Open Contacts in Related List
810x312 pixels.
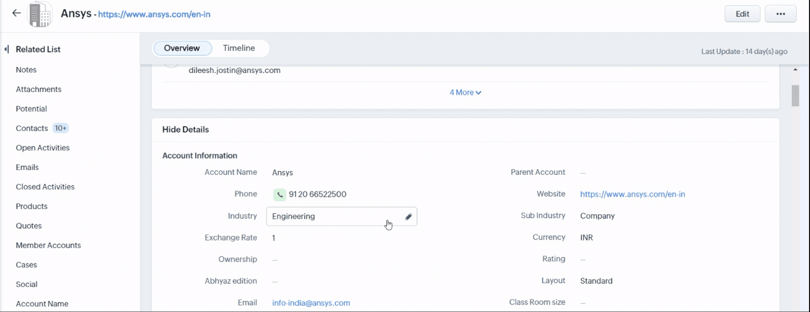coord(32,129)
